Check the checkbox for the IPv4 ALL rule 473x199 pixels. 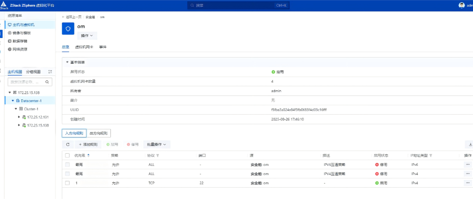click(x=67, y=174)
